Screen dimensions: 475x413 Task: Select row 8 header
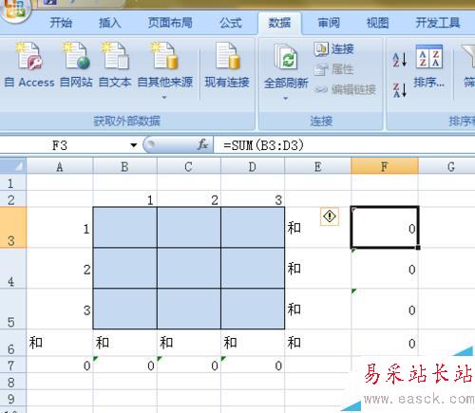click(12, 382)
